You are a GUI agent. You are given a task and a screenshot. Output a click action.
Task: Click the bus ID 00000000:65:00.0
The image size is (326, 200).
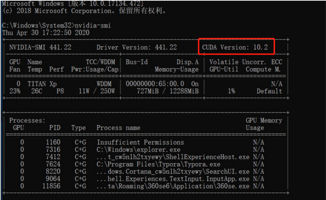point(155,84)
